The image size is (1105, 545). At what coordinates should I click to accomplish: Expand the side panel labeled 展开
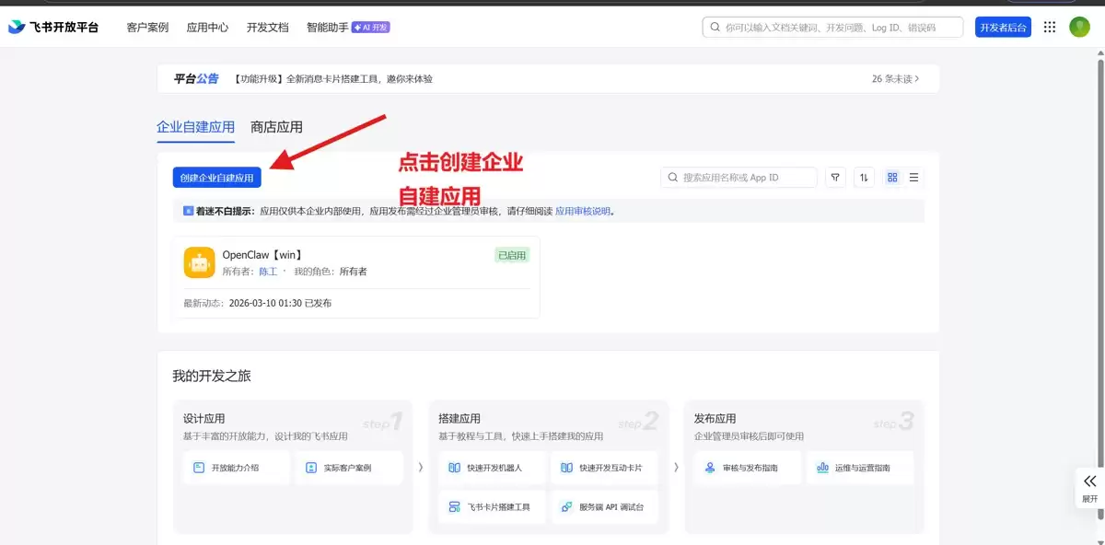pyautogui.click(x=1089, y=488)
